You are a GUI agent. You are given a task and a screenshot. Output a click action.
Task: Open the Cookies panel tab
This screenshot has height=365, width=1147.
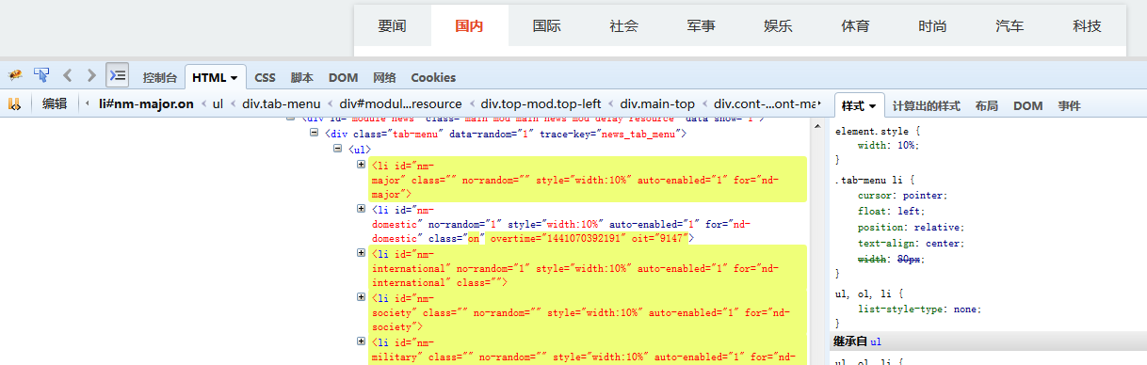tap(433, 77)
